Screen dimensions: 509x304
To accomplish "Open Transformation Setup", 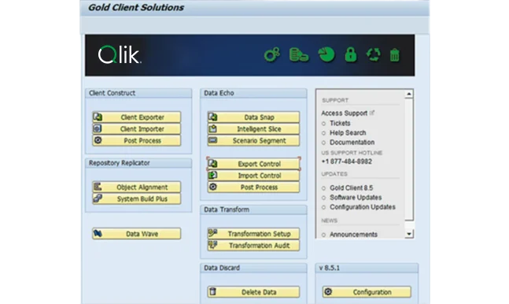I will 253,234.
